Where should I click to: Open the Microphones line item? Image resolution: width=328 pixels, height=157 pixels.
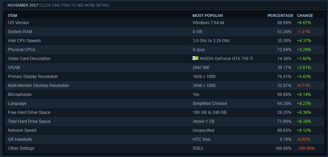click(x=20, y=95)
